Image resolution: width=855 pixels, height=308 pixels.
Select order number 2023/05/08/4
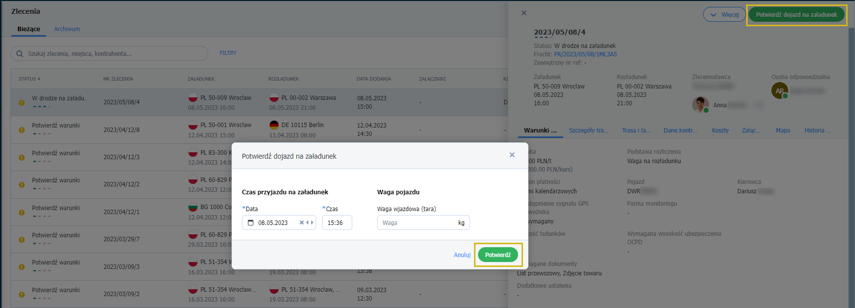[x=121, y=102]
